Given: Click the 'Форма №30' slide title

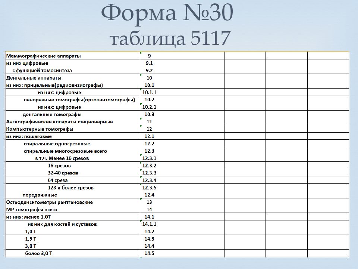Looking at the screenshot, I should tap(168, 13).
